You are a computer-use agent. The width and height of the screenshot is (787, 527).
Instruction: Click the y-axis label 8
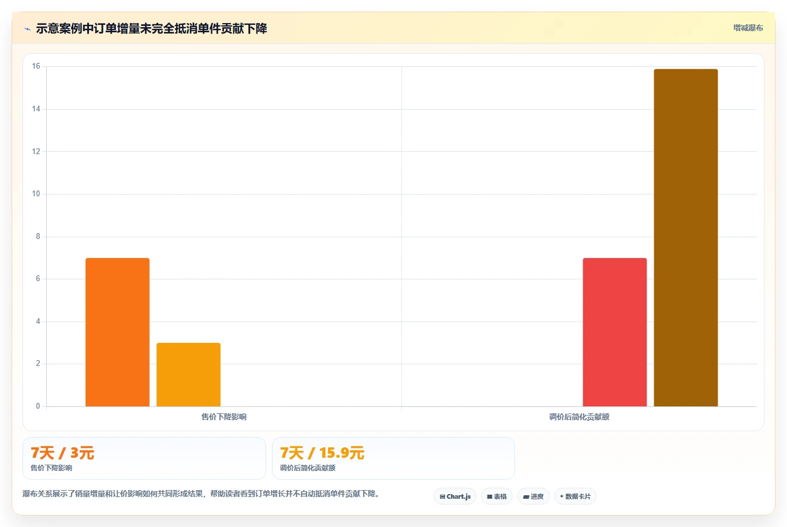pyautogui.click(x=38, y=237)
